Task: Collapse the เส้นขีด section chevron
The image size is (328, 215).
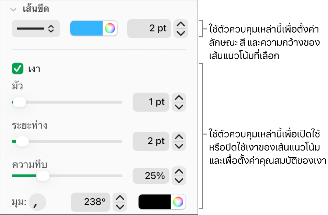Action: tap(13, 9)
